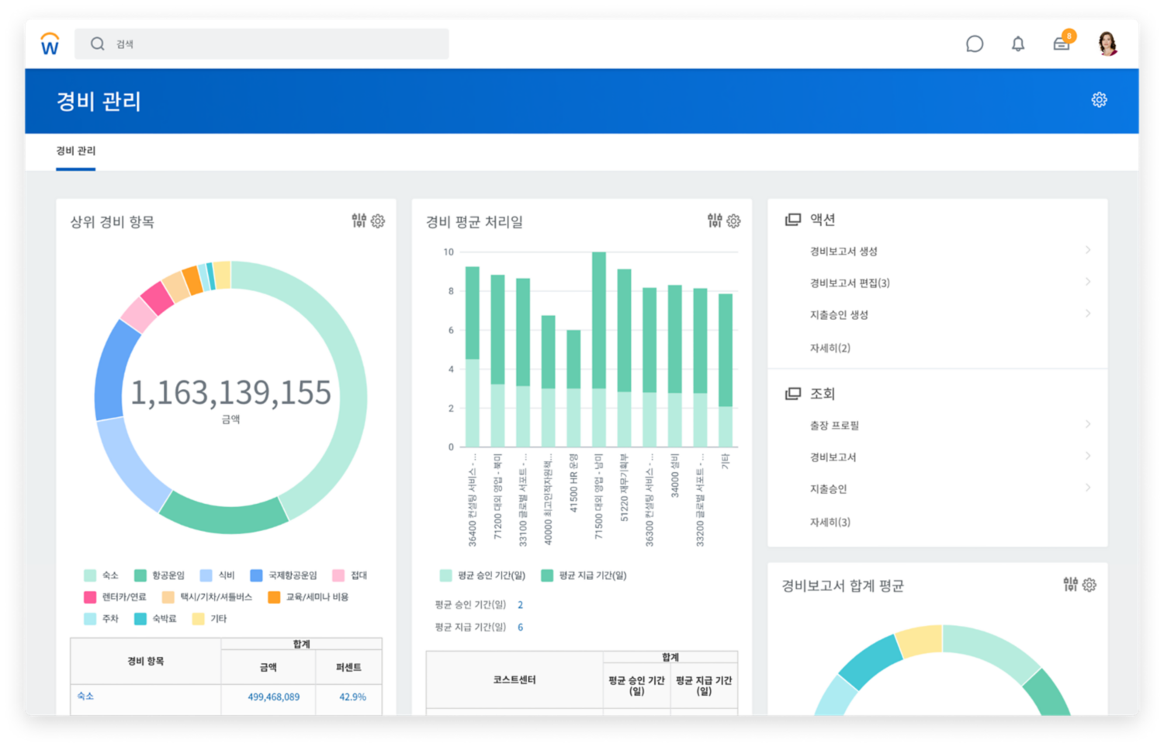This screenshot has height=747, width=1164.
Task: Toggle 주차 legend item
Action: point(102,619)
